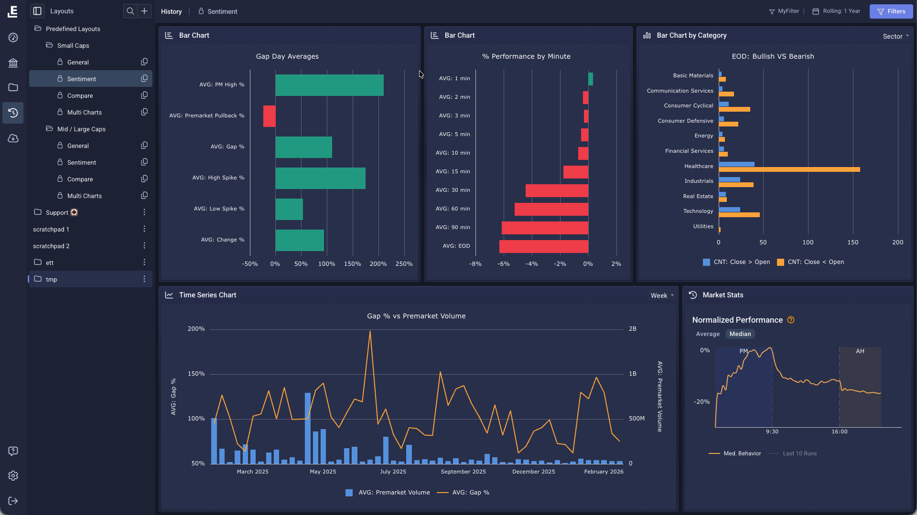This screenshot has width=917, height=515.
Task: Open the Week interval dropdown
Action: [662, 295]
